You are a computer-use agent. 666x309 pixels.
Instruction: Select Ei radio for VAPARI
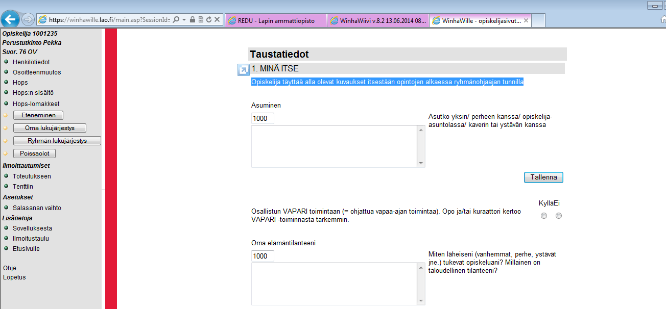559,216
